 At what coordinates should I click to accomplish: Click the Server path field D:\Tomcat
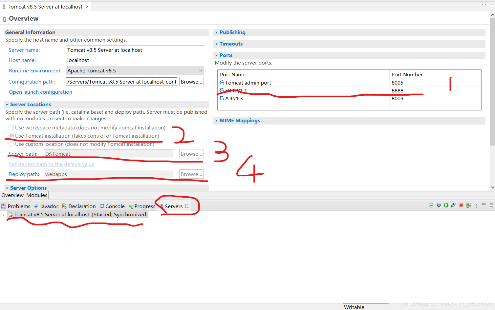(x=109, y=154)
